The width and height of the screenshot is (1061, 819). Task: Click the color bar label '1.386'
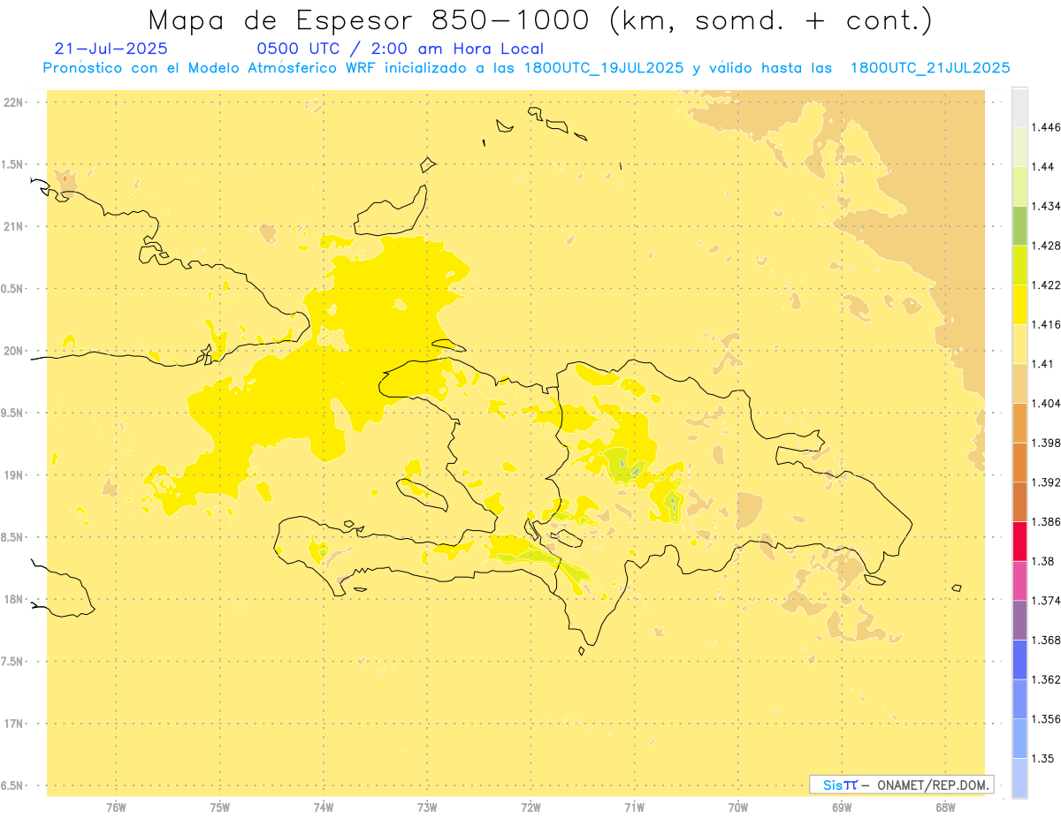pyautogui.click(x=1046, y=521)
